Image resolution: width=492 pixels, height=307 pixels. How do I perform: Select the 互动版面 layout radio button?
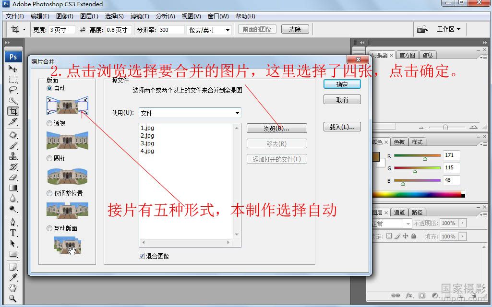click(49, 228)
